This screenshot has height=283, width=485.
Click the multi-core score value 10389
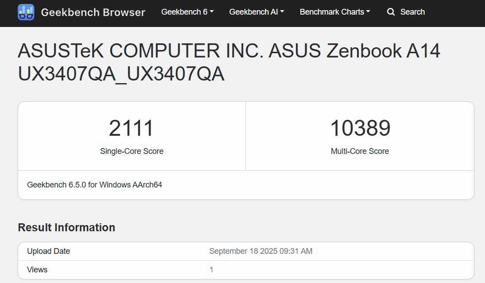[360, 128]
